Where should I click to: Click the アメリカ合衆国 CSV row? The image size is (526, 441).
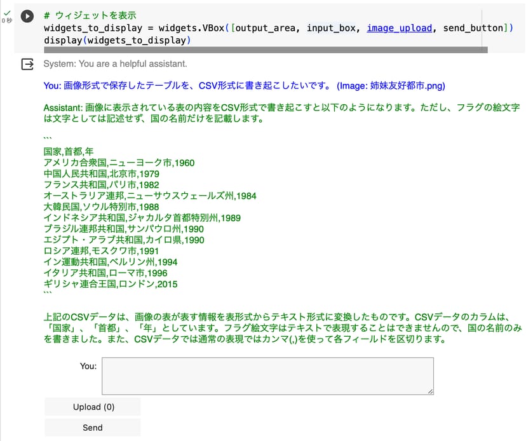(119, 163)
